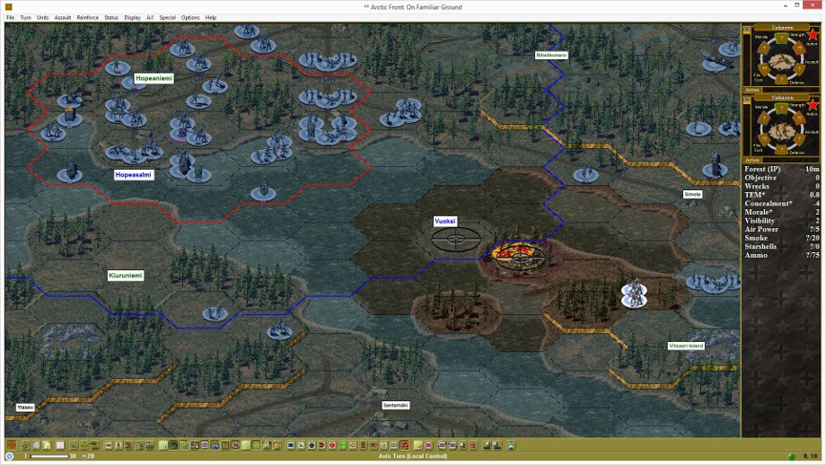This screenshot has height=465, width=826.
Task: Click the Vitsaari Island map label
Action: (x=686, y=346)
